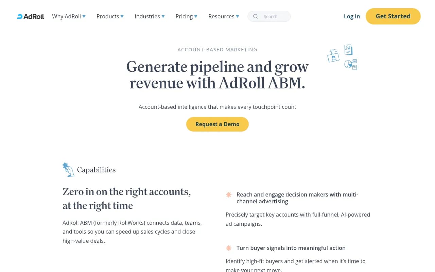Image resolution: width=435 pixels, height=272 pixels.
Task: Select Resources in the navigation menu
Action: coord(221,16)
